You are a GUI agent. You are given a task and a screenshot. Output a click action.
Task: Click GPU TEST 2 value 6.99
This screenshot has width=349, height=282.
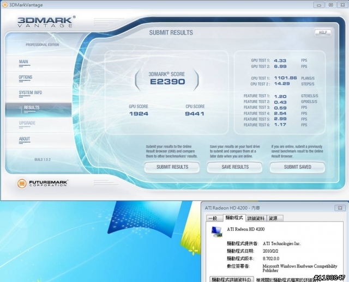click(280, 66)
